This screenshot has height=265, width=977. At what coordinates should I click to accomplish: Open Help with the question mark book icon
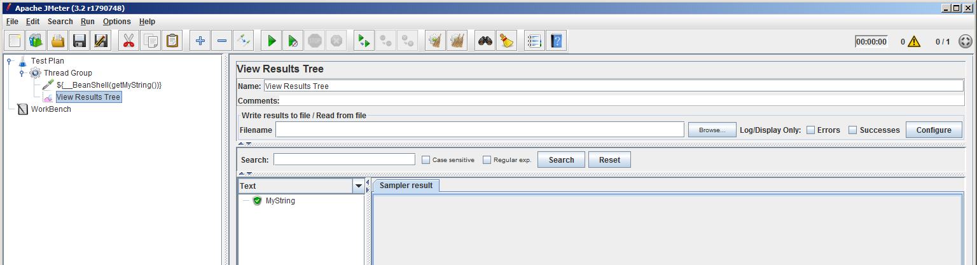tap(557, 41)
